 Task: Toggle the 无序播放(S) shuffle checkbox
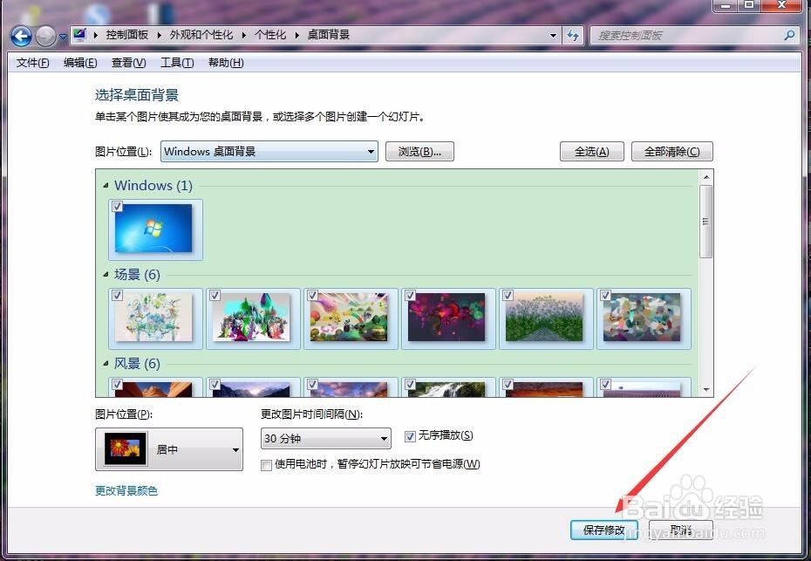[x=410, y=436]
